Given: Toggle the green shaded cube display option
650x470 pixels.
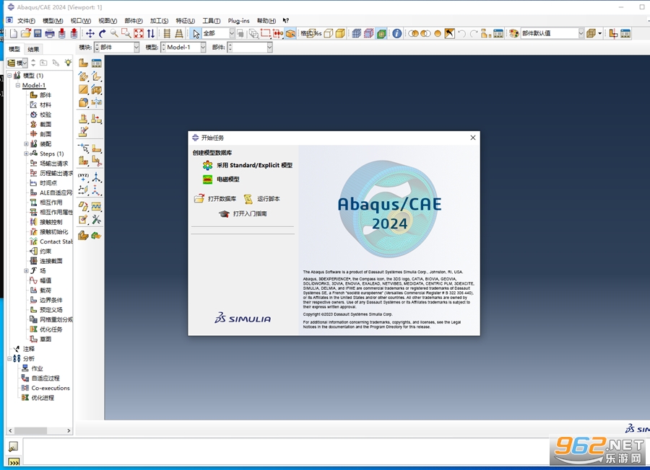Looking at the screenshot, I should (x=381, y=33).
